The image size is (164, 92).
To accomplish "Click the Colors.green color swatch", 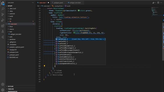I will coord(79,10).
